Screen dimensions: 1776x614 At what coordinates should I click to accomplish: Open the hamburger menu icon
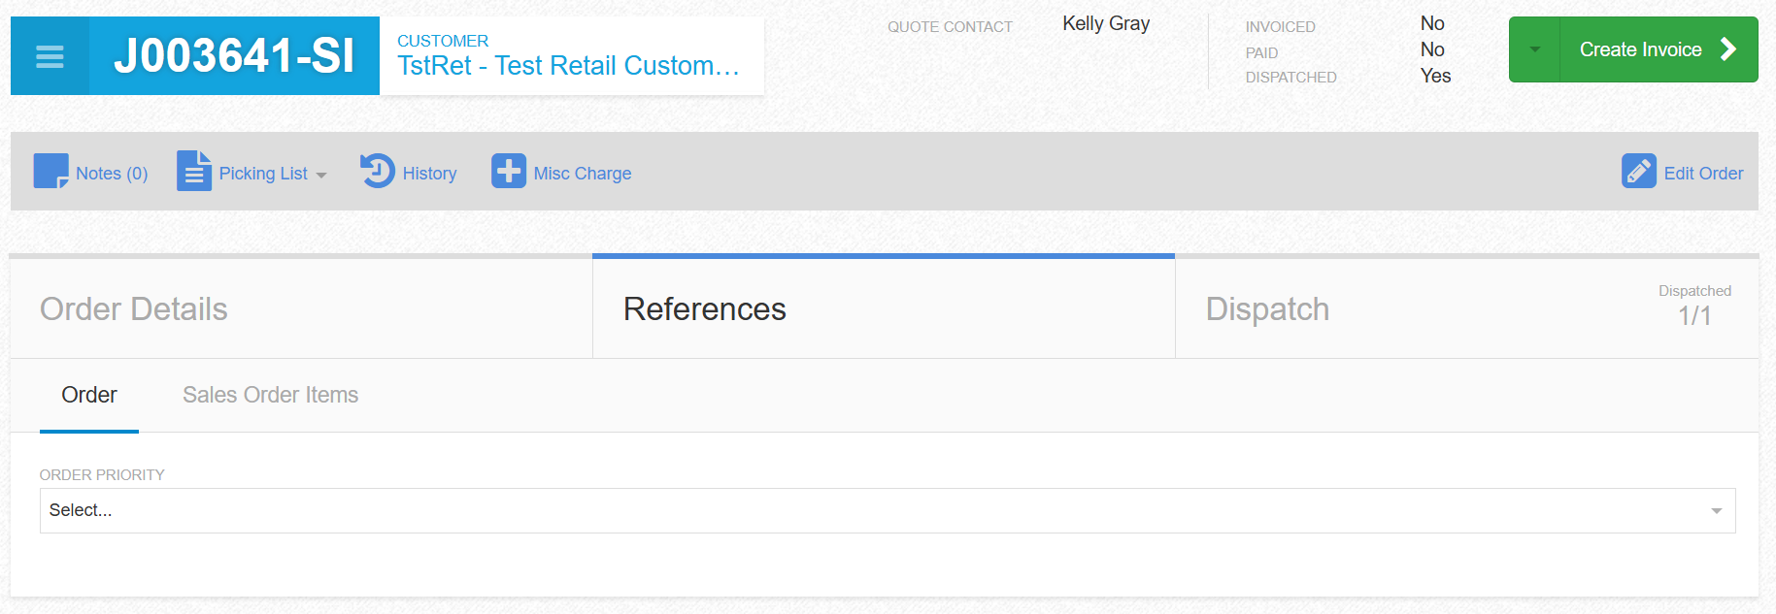click(50, 56)
